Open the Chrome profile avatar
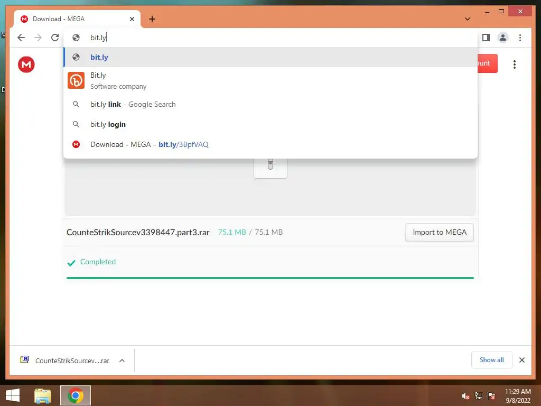Image resolution: width=541 pixels, height=406 pixels. click(503, 38)
